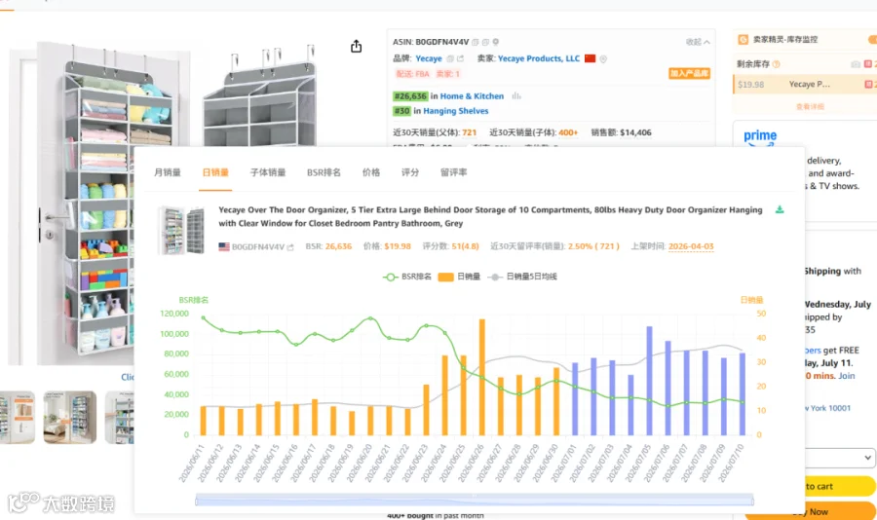Click the share icon above product image
This screenshot has height=520, width=877.
point(357,47)
